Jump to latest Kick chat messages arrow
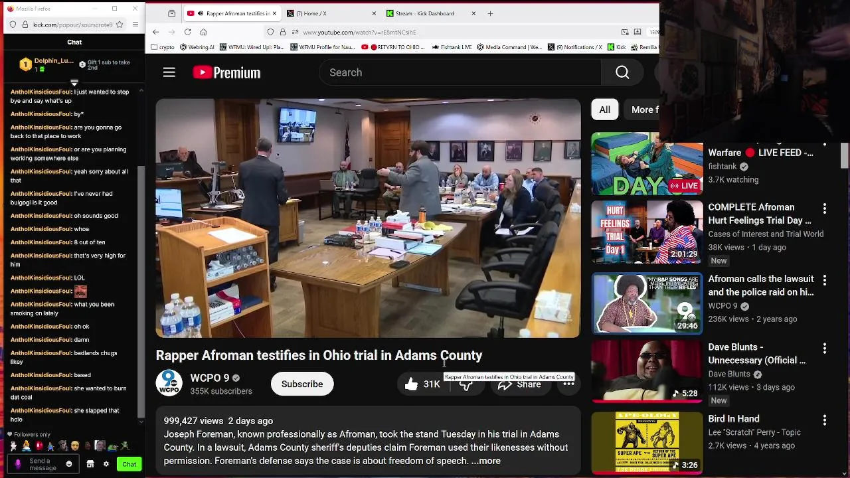This screenshot has width=850, height=478. coord(141,421)
